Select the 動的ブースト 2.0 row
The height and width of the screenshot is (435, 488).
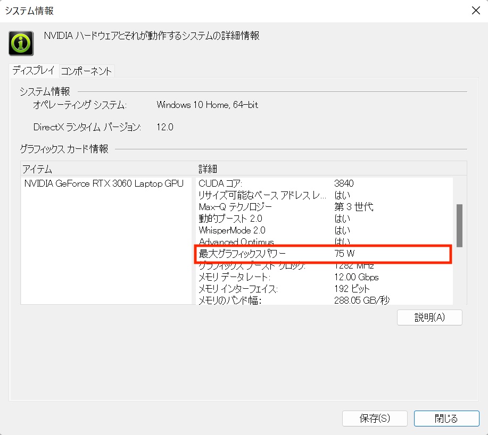324,219
